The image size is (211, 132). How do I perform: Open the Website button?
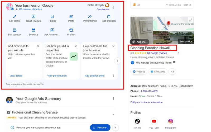pyautogui.click(x=139, y=72)
